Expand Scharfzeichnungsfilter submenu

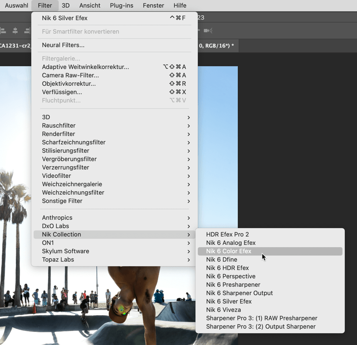point(115,142)
